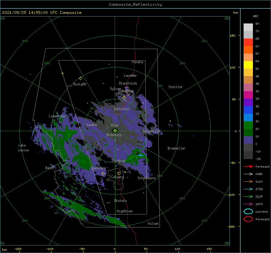Click the radar-site diamond at Olds center
Screen dimensions: 271x253
(115, 131)
